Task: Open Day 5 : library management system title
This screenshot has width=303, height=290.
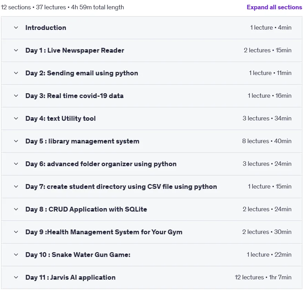Action: 82,141
